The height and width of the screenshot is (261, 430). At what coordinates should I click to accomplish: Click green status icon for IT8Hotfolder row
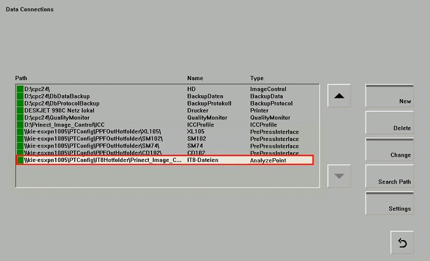[x=20, y=160]
